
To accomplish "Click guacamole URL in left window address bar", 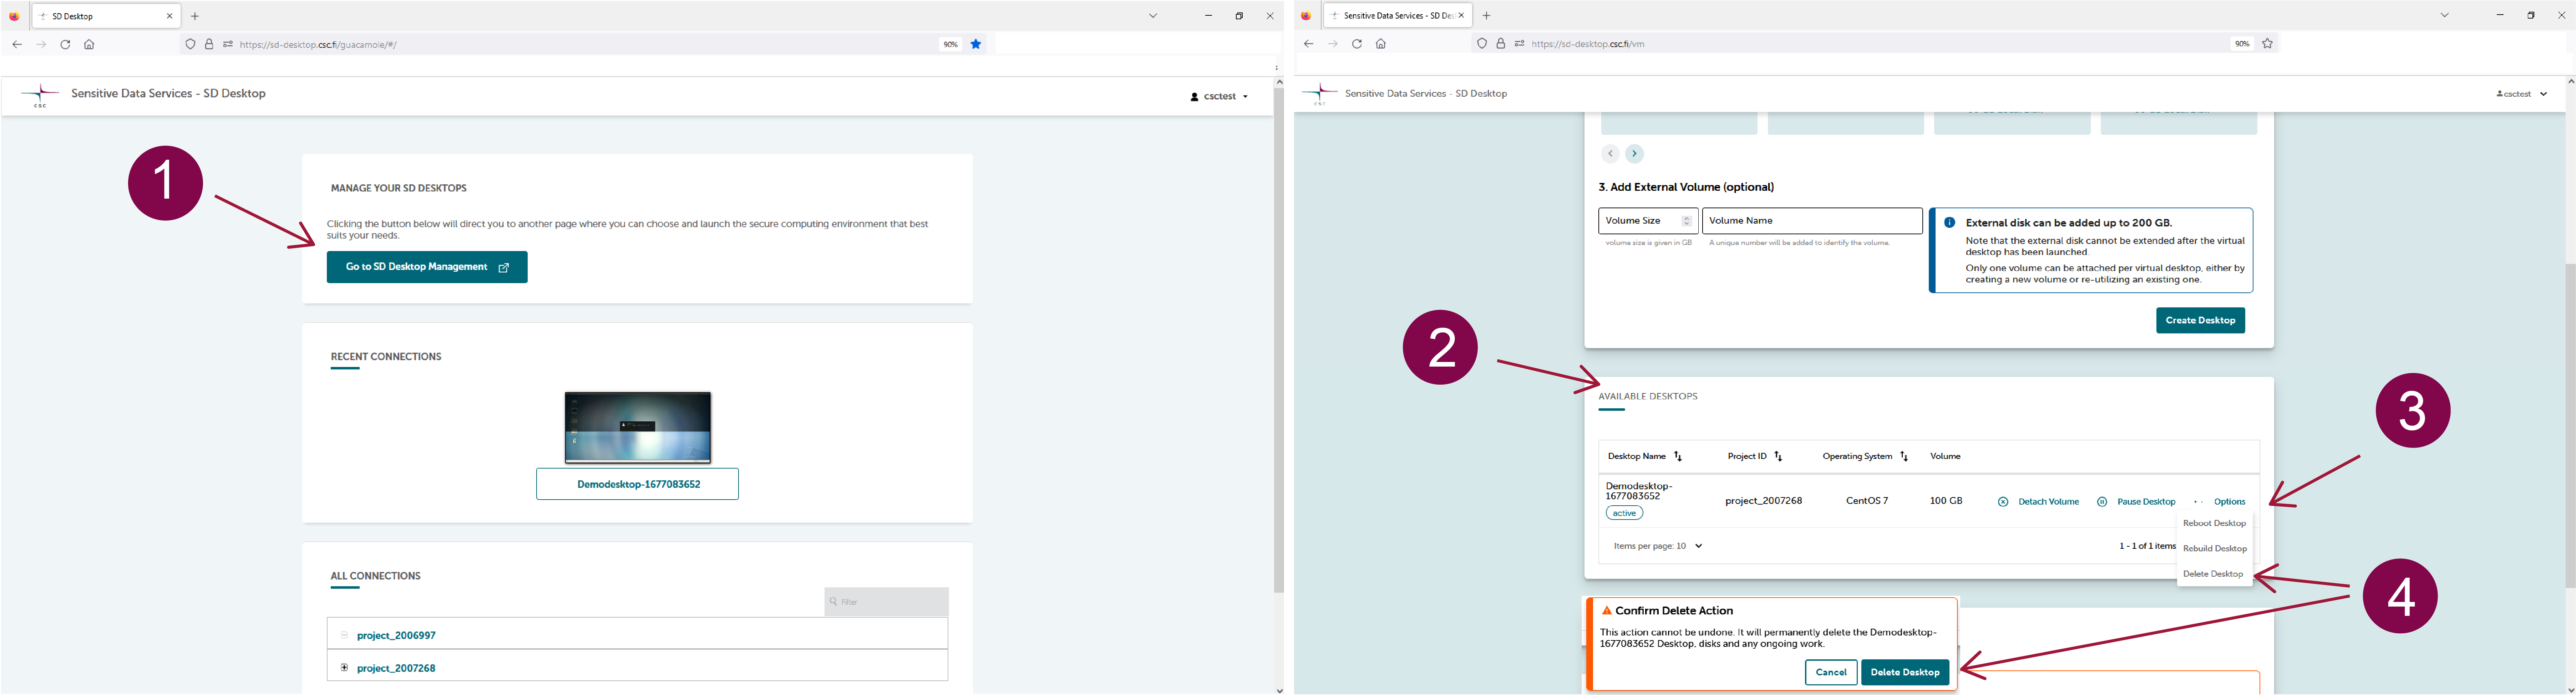I will coord(318,45).
